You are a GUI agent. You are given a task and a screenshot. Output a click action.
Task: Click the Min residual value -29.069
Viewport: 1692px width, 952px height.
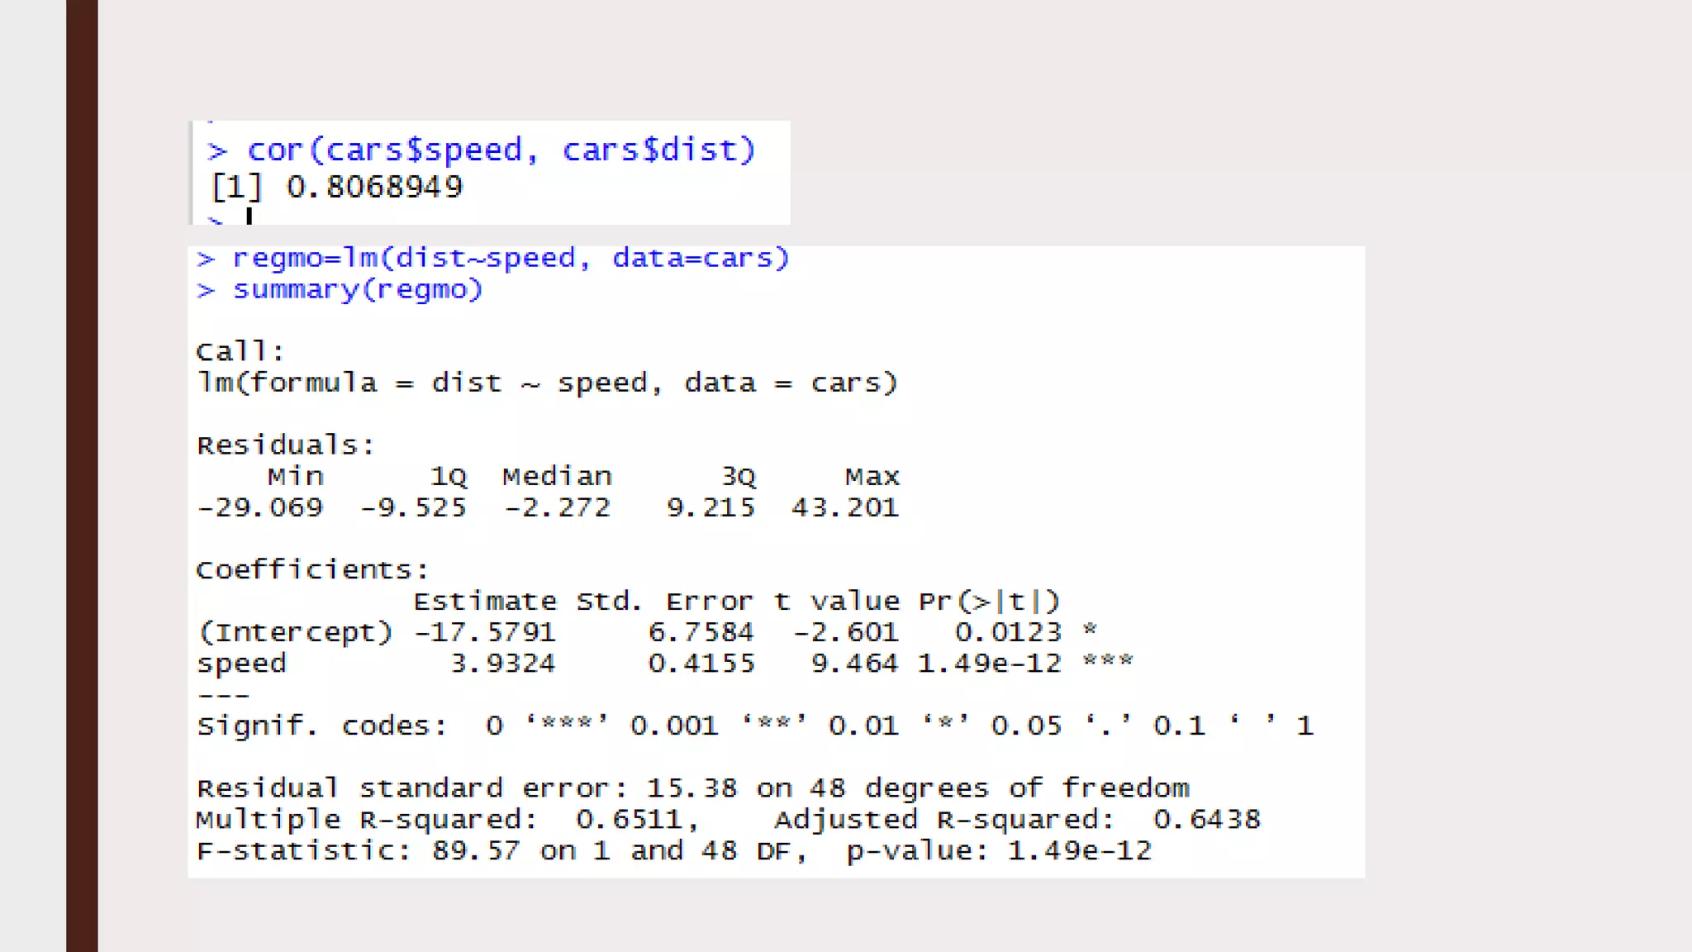259,507
